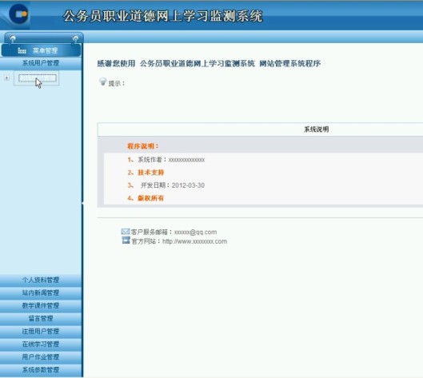Click the 菜单管理 chart icon
The image size is (423, 378).
(x=22, y=50)
